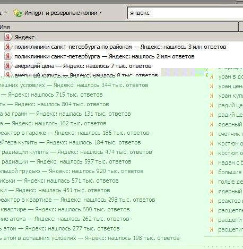Image resolution: width=243 pixels, height=249 pixels.
Task: Select "атом в домашних условиях" row, 198 тыс.
Action: point(90,238)
